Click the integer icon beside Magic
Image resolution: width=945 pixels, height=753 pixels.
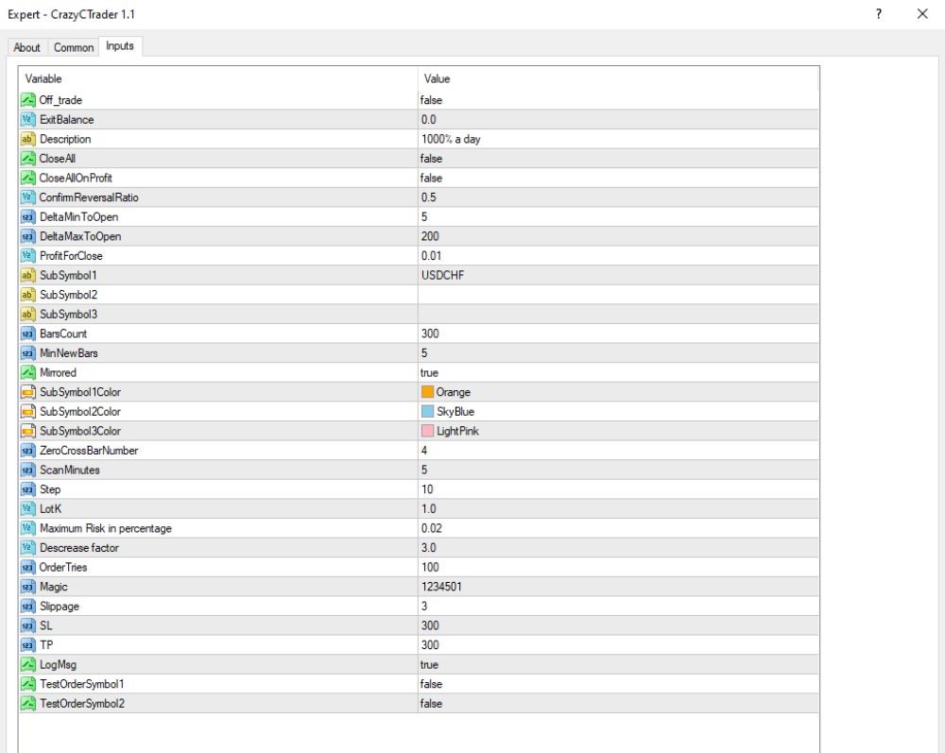coord(27,587)
